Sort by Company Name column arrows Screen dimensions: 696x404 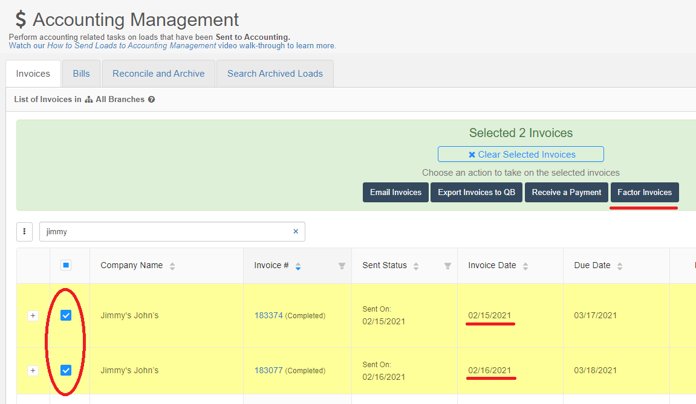pyautogui.click(x=172, y=266)
